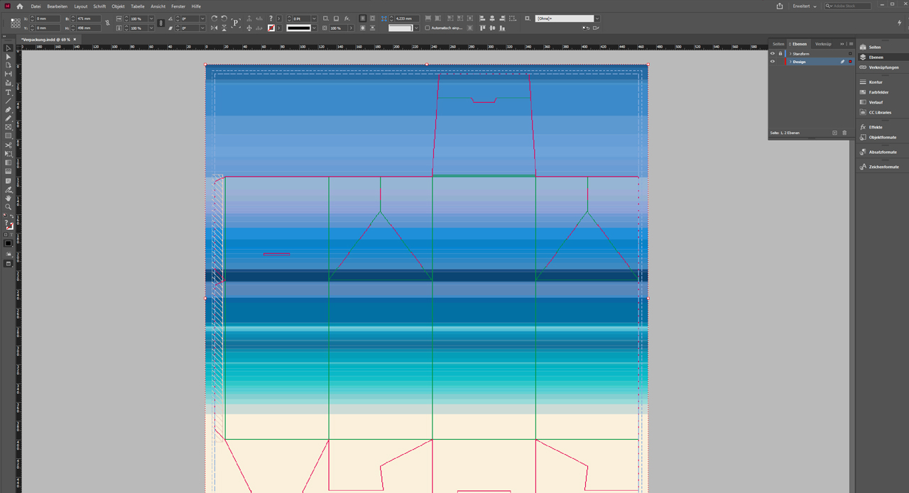Click toolbox fill and stroke swatch

coord(9,225)
